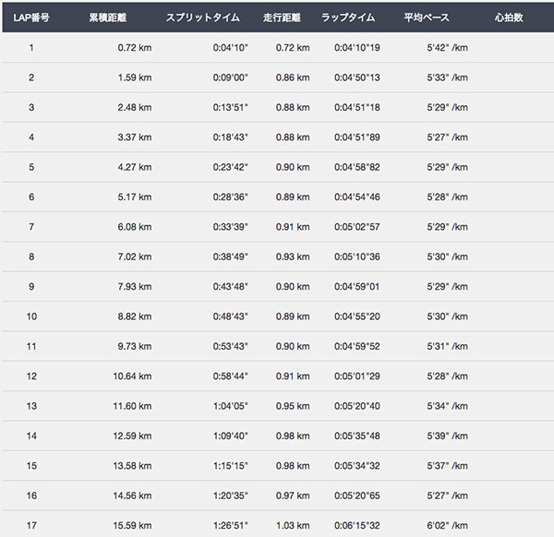Select cumulative distance 13.58 km
The width and height of the screenshot is (554, 537).
132,466
